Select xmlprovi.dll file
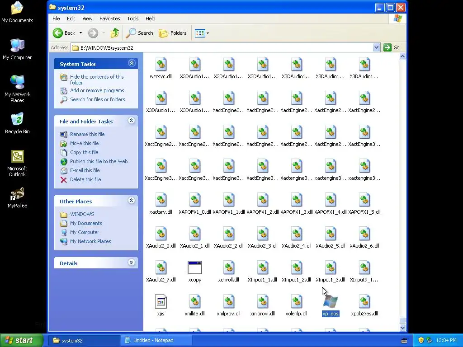Image resolution: width=463 pixels, height=347 pixels. coord(263,301)
